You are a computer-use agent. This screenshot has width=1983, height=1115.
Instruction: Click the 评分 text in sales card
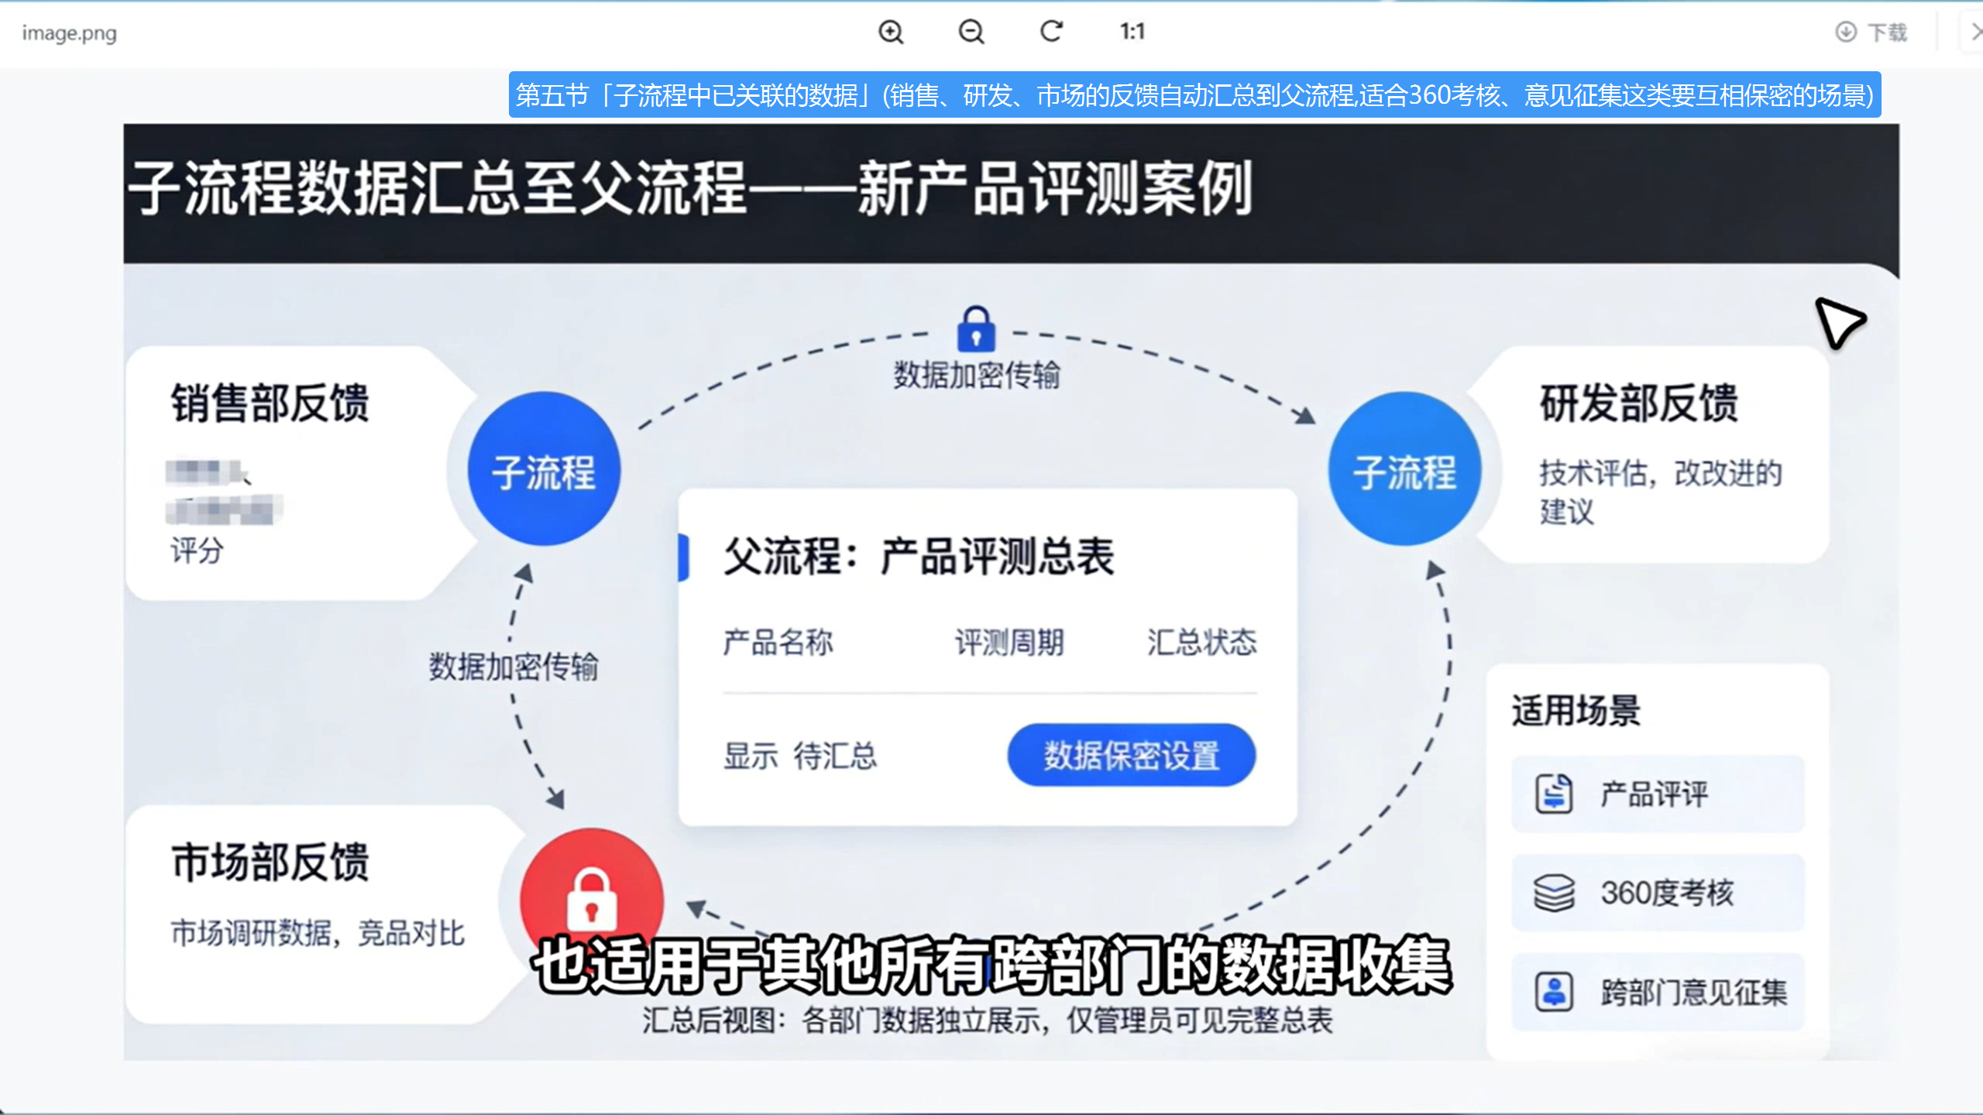[197, 551]
